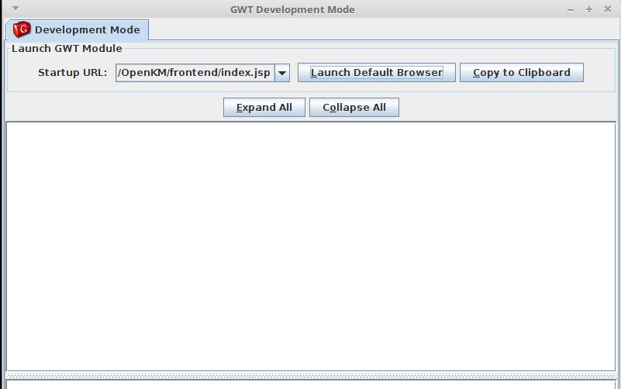Screen dimensions: 621x389
Task: Open the Startup URL dropdown arrow
Action: (x=282, y=73)
